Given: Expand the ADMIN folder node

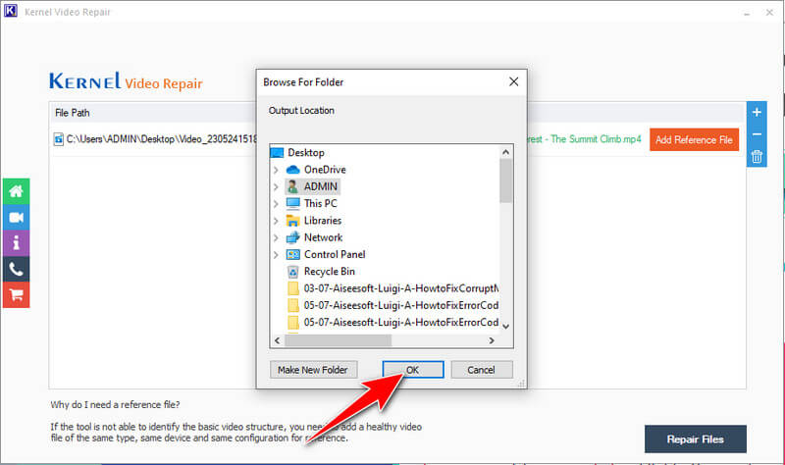Looking at the screenshot, I should tap(276, 186).
